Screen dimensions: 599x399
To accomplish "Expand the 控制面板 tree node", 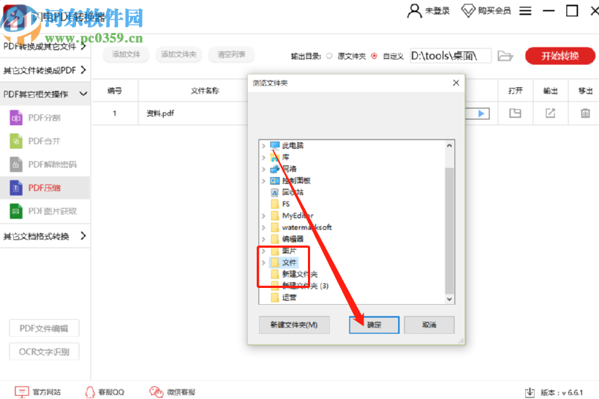I will [263, 180].
